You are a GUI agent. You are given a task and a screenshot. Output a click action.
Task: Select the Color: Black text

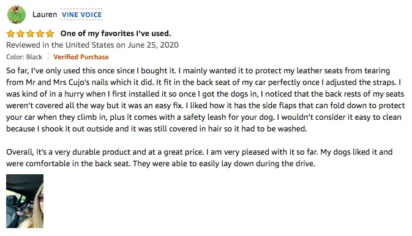[24, 57]
